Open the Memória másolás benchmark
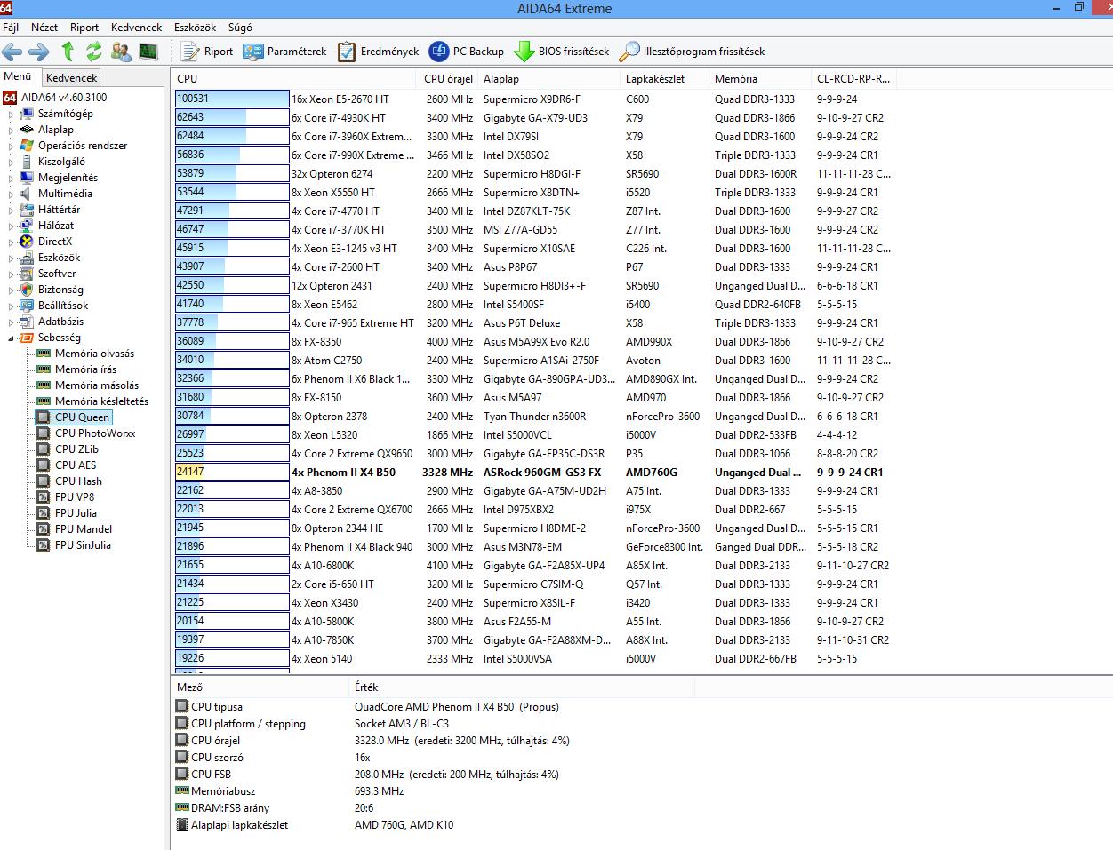Viewport: 1113px width, 850px height. [x=97, y=385]
